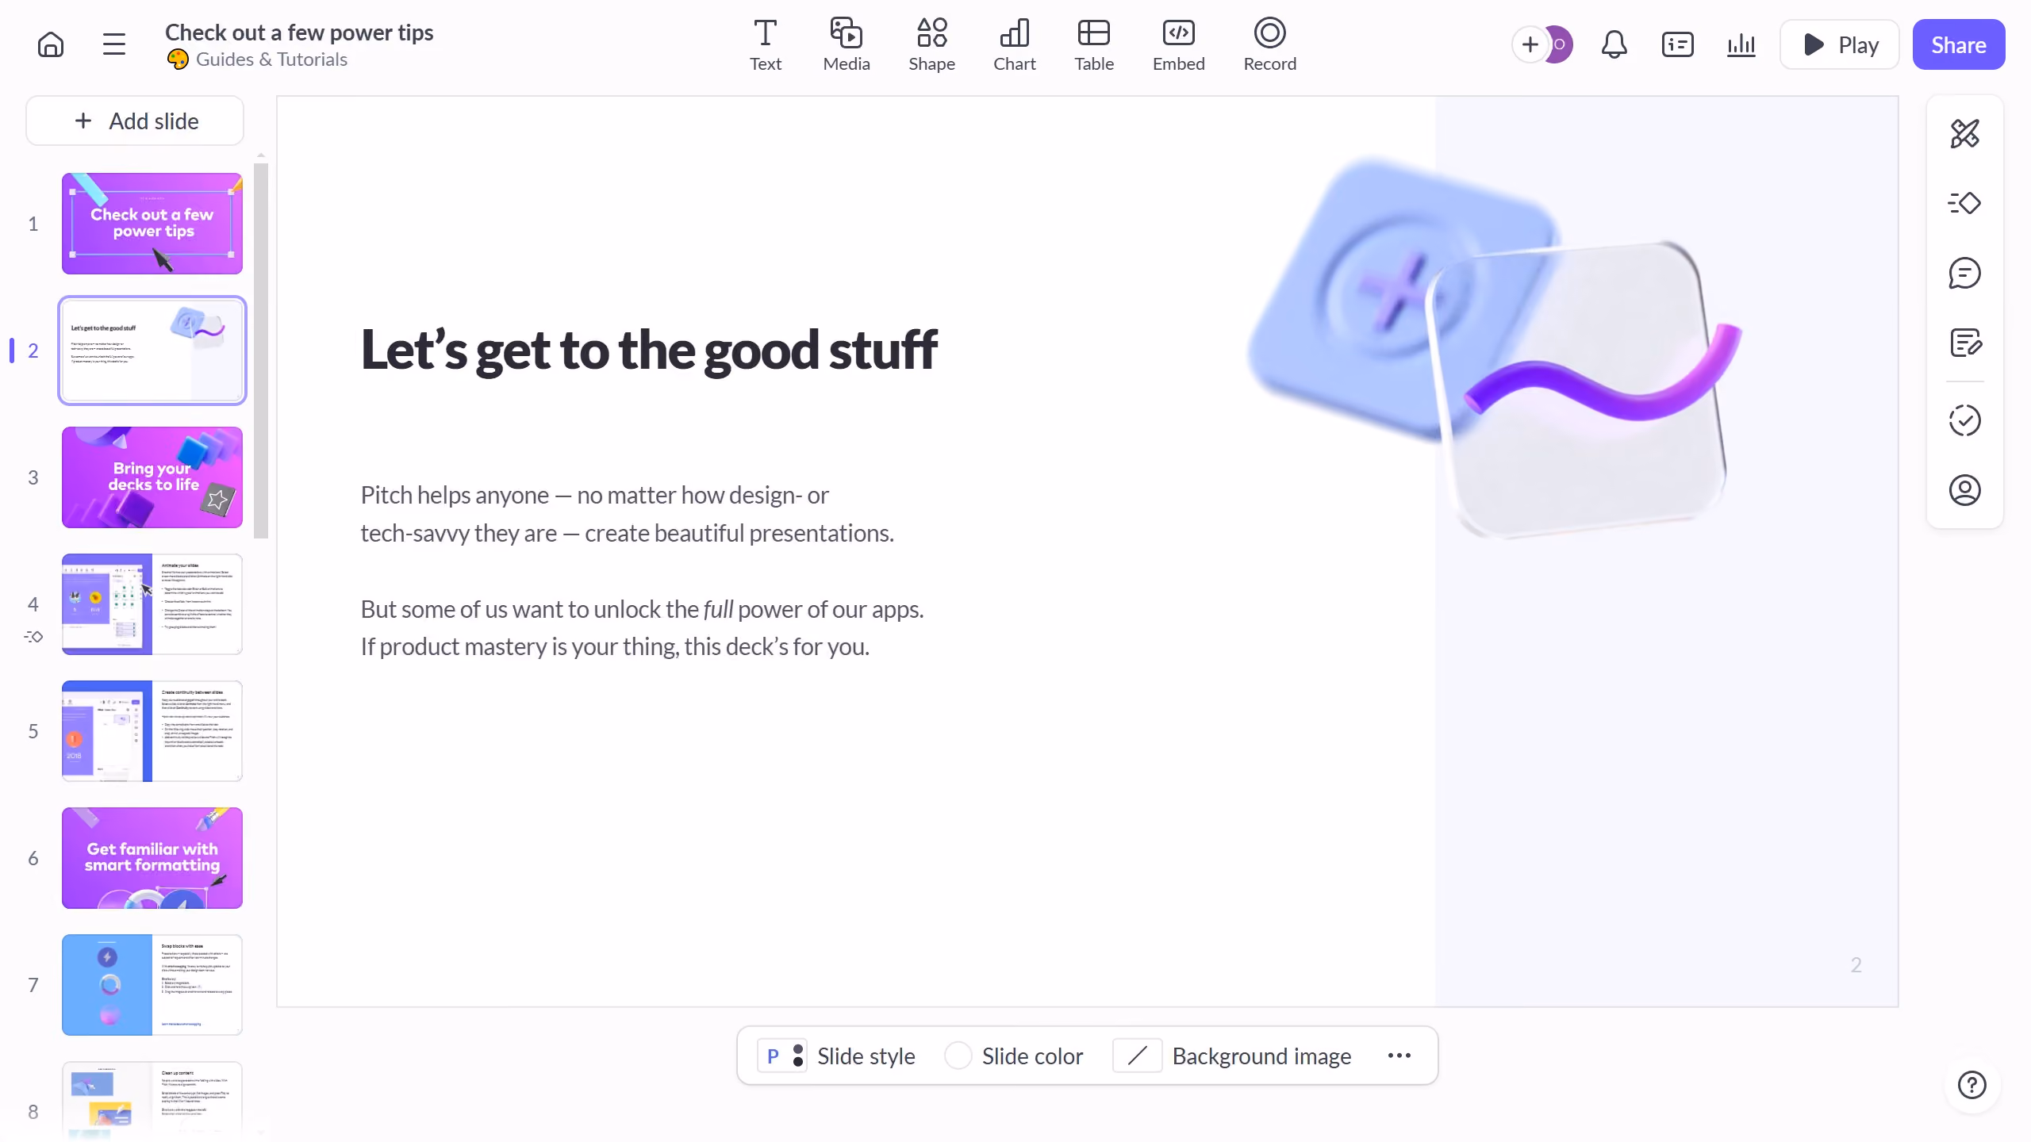Select the heading 'Let's get to the good stuff'
2031x1142 pixels.
(x=649, y=350)
